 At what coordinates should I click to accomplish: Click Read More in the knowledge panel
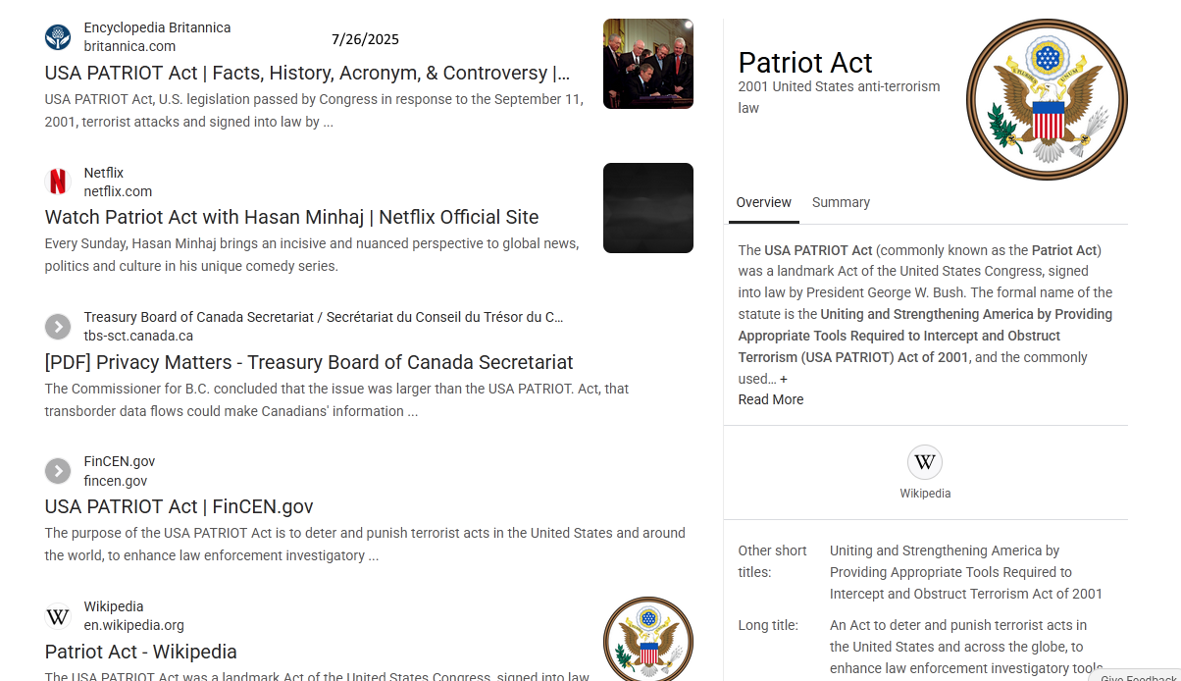pos(771,399)
